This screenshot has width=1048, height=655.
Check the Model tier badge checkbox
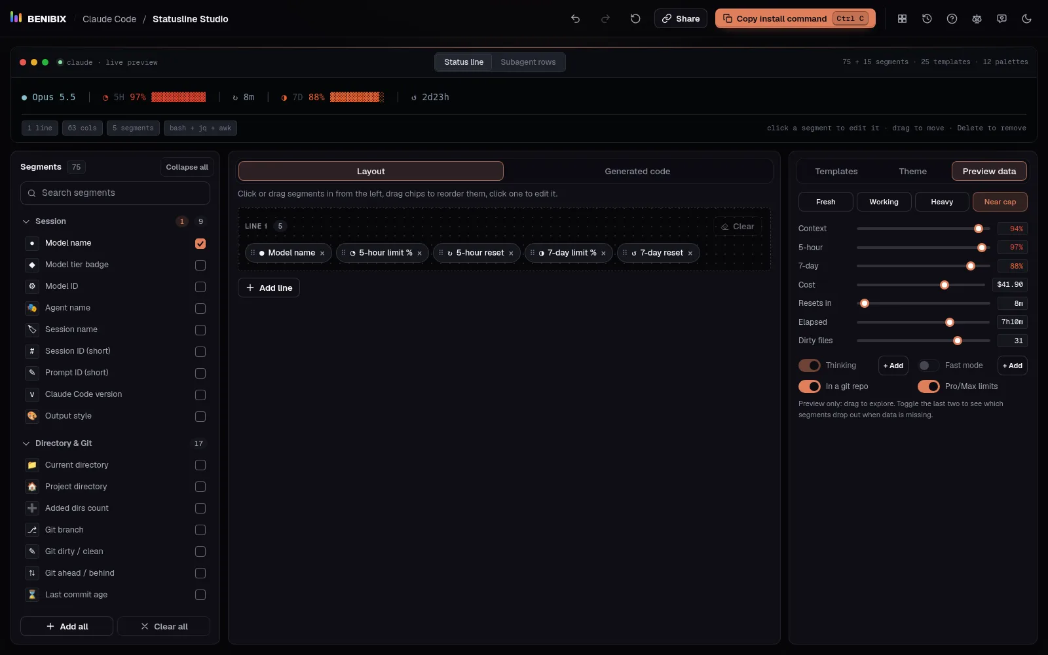[200, 265]
